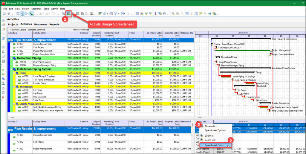Click the Columns icon in toolbar
The width and height of the screenshot is (306, 154).
click(105, 14)
